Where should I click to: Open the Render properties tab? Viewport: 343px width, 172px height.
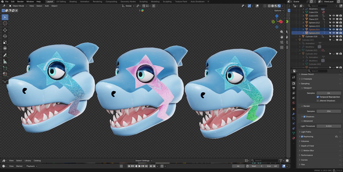pyautogui.click(x=294, y=83)
